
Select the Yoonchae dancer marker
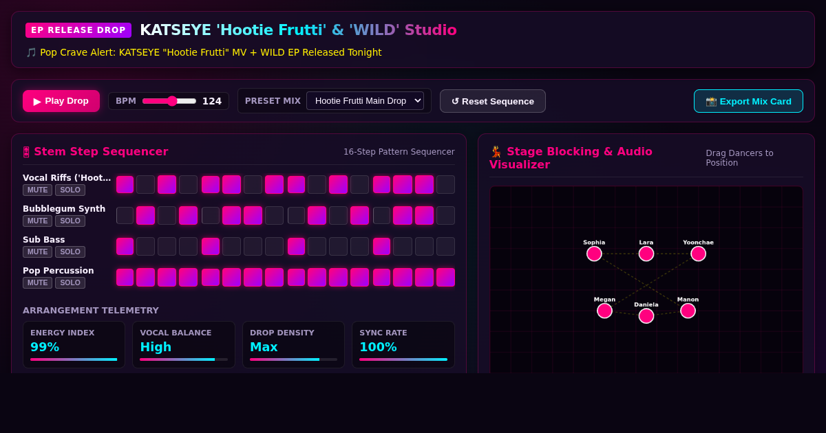(x=698, y=254)
